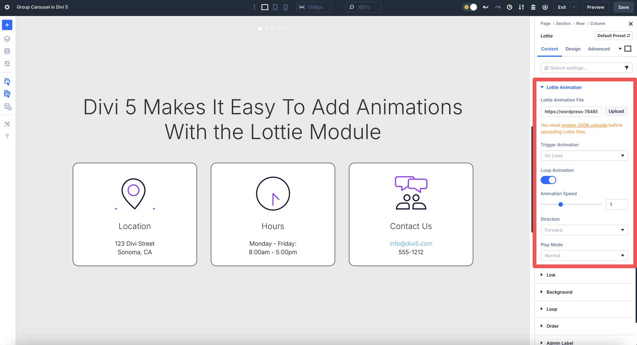
Task: Click the Save button
Action: (623, 7)
